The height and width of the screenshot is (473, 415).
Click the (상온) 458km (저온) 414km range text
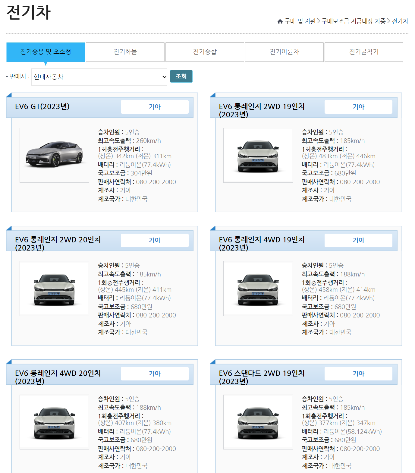tap(339, 290)
